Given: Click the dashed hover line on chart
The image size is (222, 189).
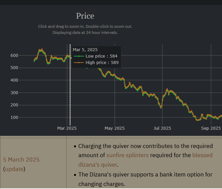Looking at the screenshot, I should [x=70, y=95].
